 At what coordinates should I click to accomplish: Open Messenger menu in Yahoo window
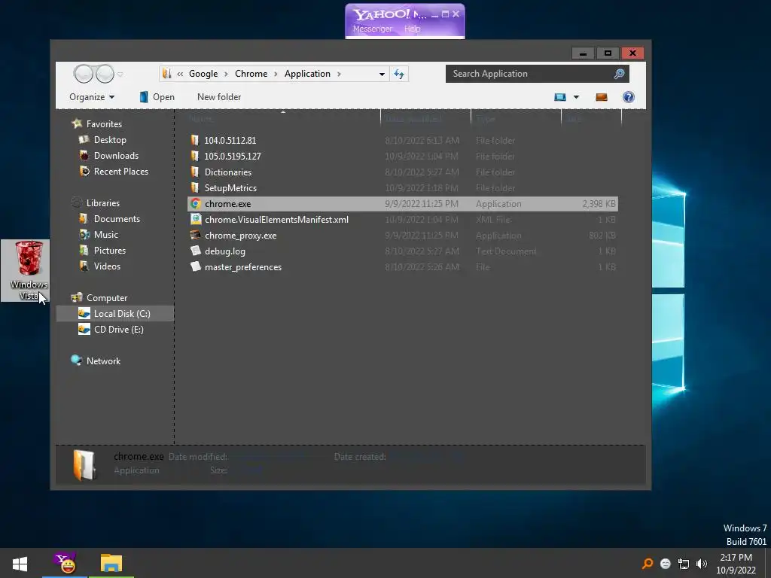click(x=372, y=29)
